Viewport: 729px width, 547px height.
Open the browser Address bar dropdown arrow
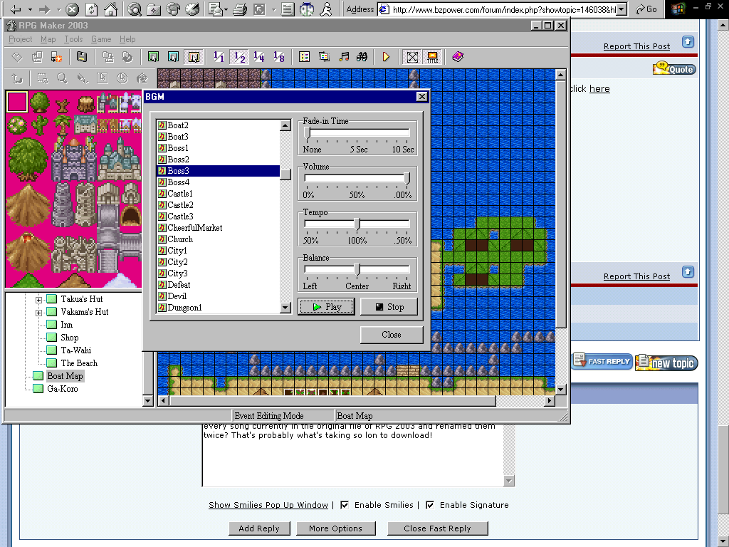pyautogui.click(x=622, y=9)
